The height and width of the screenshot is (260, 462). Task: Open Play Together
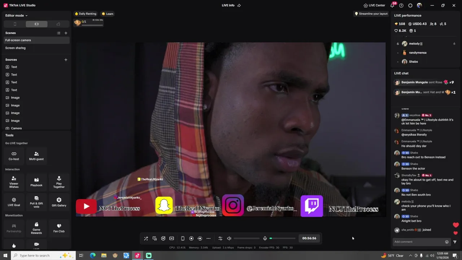pyautogui.click(x=59, y=182)
